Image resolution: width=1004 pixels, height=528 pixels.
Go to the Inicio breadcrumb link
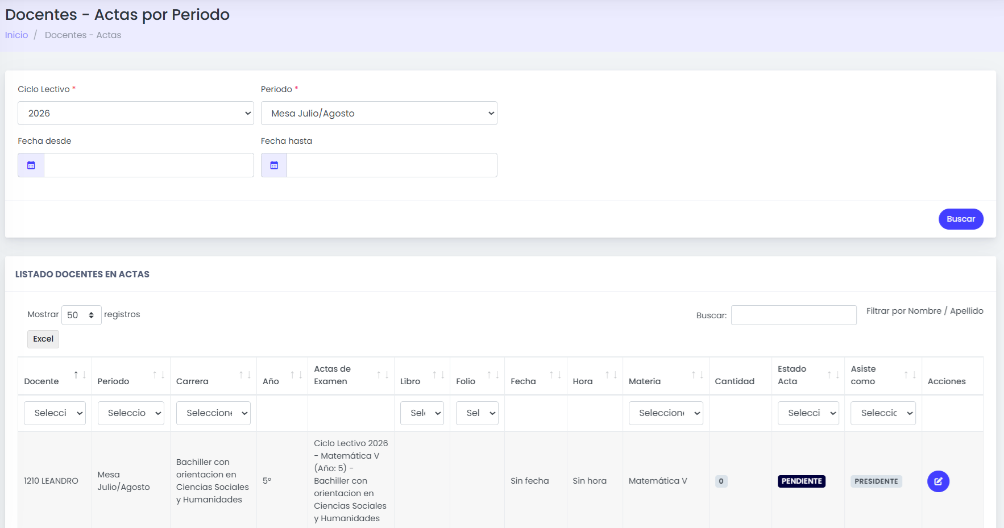pos(16,35)
